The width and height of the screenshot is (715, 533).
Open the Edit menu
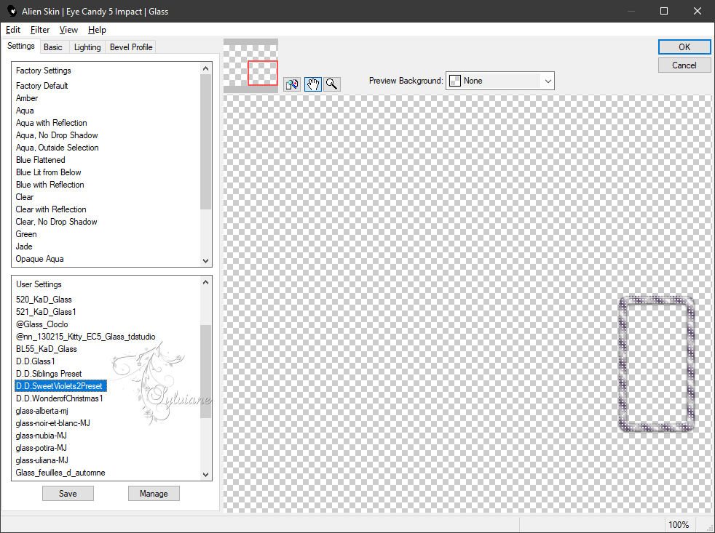tap(13, 30)
